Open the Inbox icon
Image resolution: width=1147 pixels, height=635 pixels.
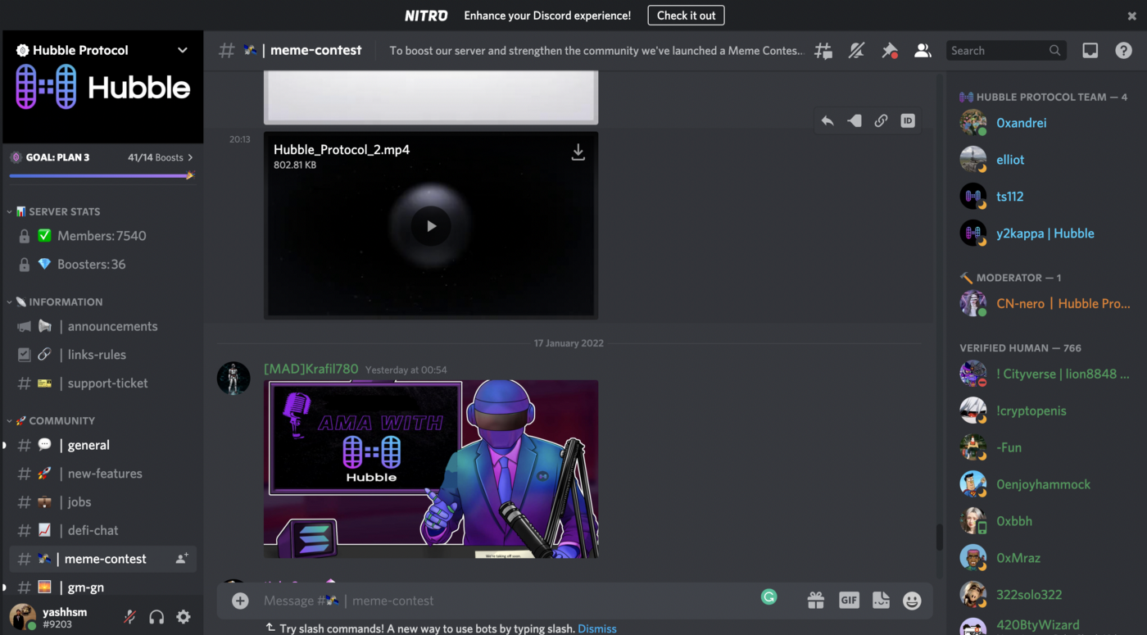[1090, 51]
